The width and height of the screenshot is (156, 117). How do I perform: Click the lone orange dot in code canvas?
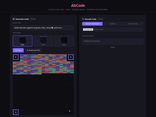(x=70, y=111)
